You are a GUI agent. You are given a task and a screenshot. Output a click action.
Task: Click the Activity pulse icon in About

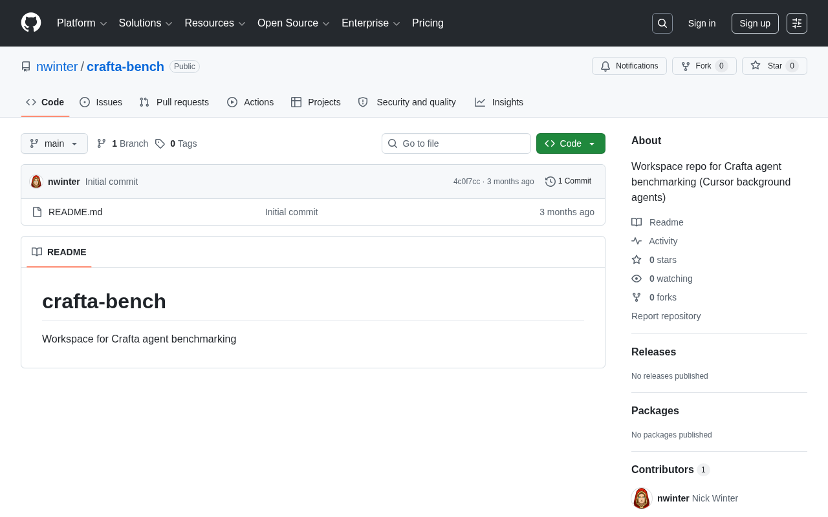pos(637,241)
